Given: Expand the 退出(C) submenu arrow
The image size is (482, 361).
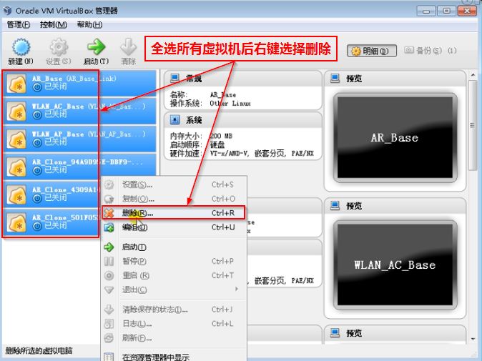Looking at the screenshot, I should tap(237, 289).
